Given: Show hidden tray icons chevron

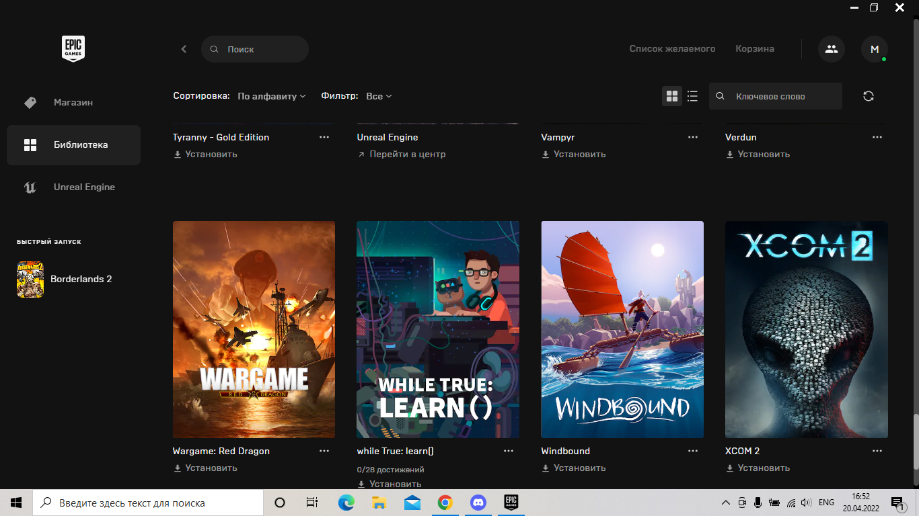Looking at the screenshot, I should pyautogui.click(x=725, y=503).
